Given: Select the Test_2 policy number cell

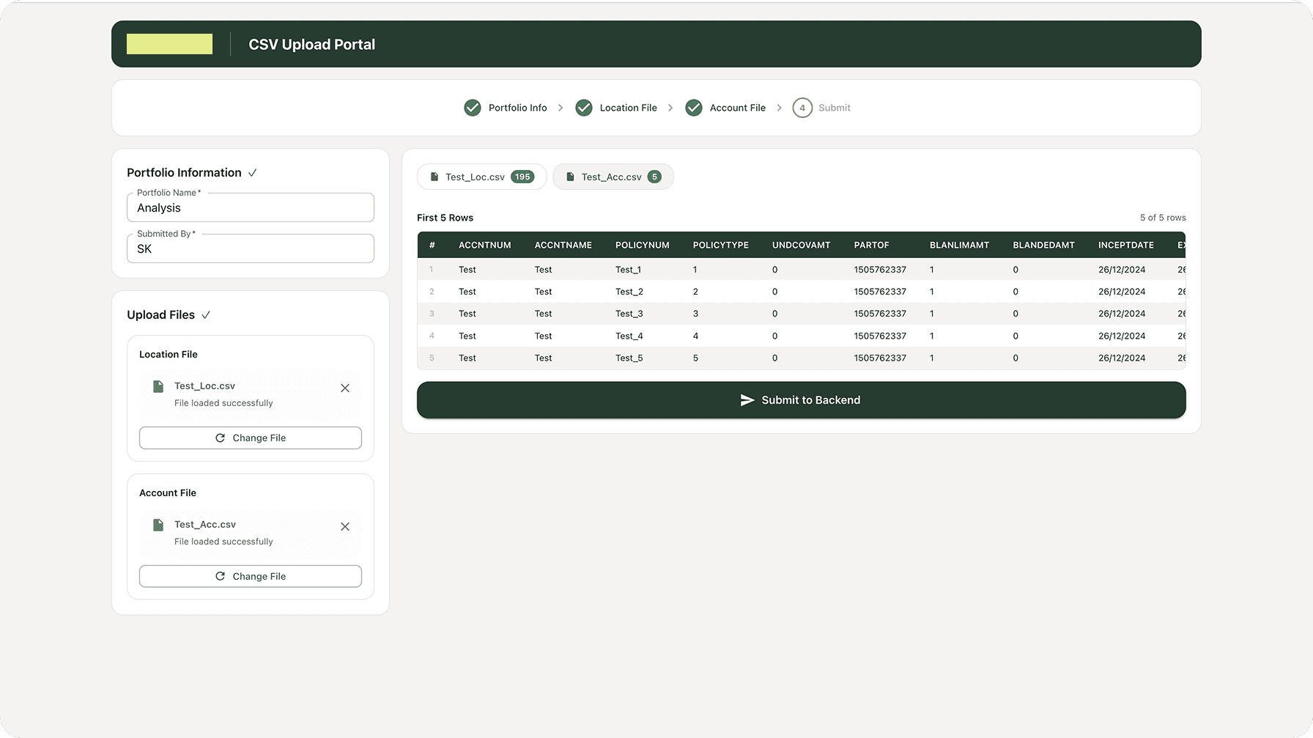Looking at the screenshot, I should click(x=629, y=292).
